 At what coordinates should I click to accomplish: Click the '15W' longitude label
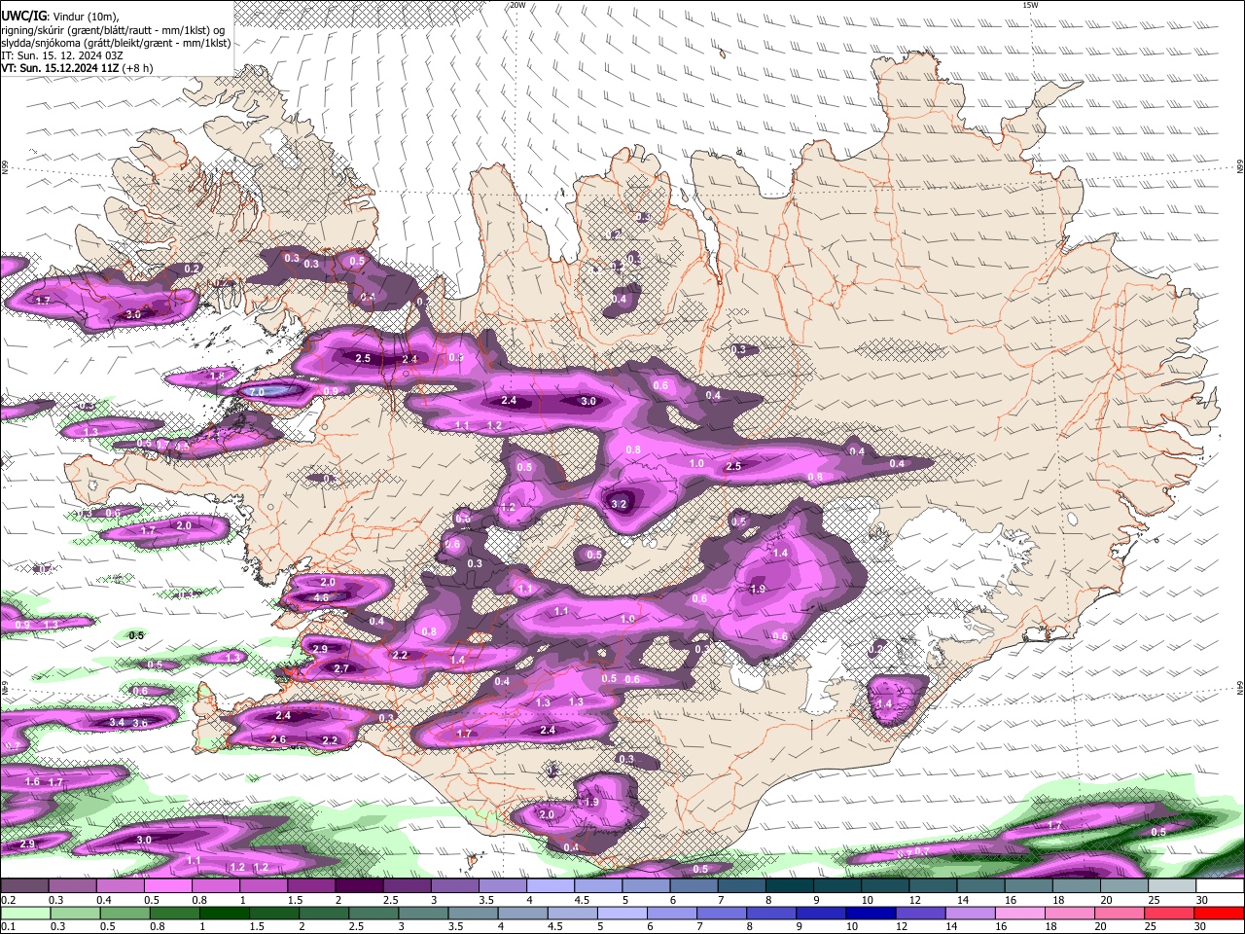(x=1030, y=5)
